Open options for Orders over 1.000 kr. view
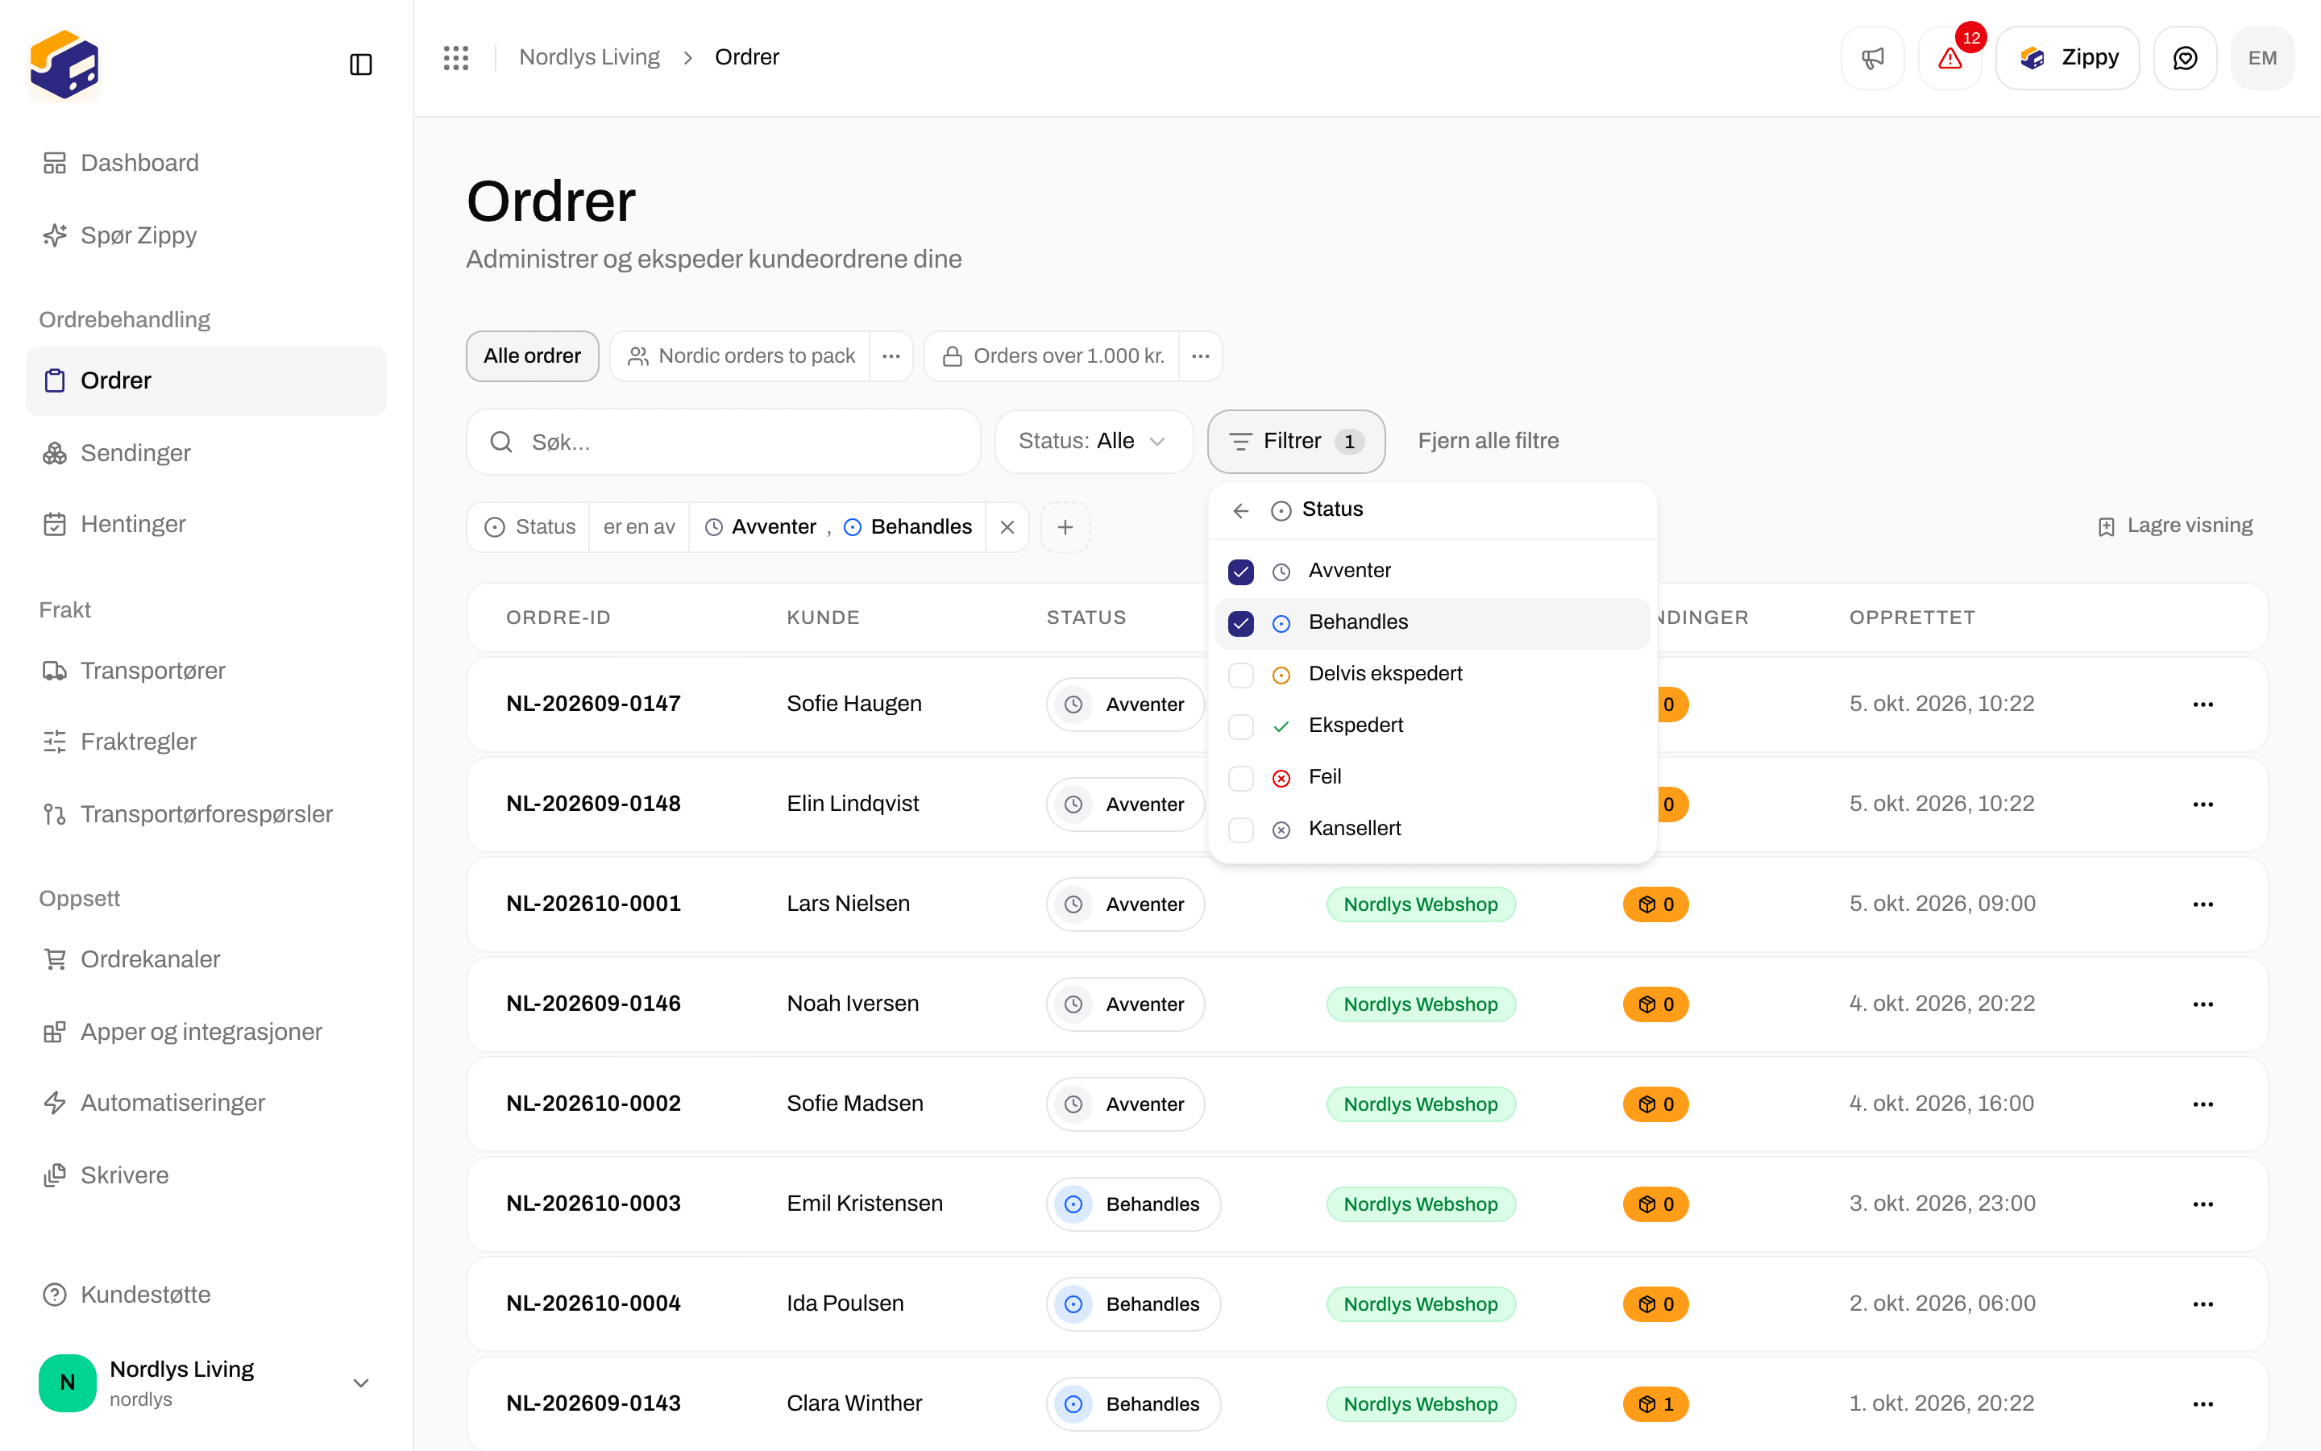The width and height of the screenshot is (2321, 1451). (x=1200, y=356)
